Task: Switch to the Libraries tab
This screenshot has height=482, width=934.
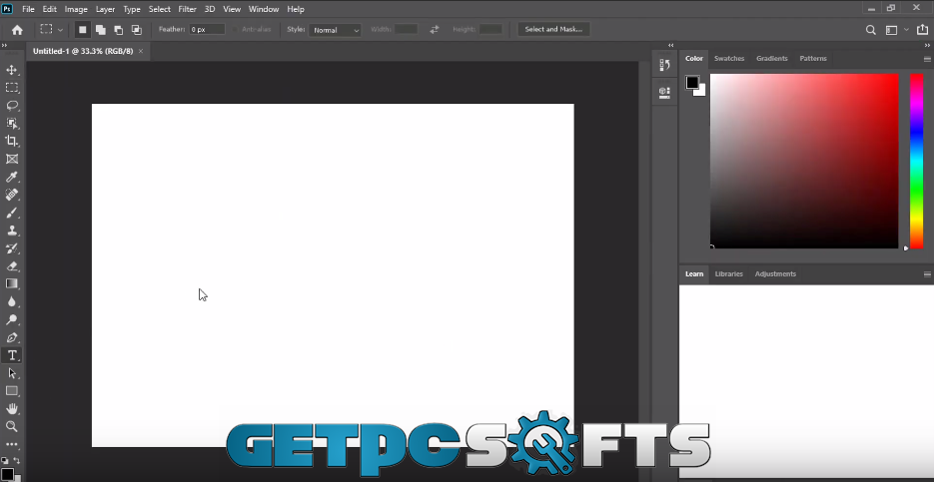Action: tap(728, 273)
